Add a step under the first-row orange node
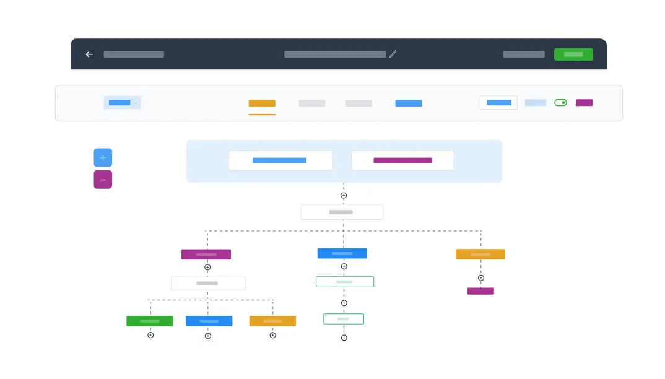This screenshot has width=665, height=379. point(481,278)
